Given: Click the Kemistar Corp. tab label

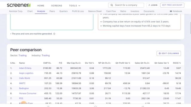Looking at the screenshot, I should tap(16, 11).
